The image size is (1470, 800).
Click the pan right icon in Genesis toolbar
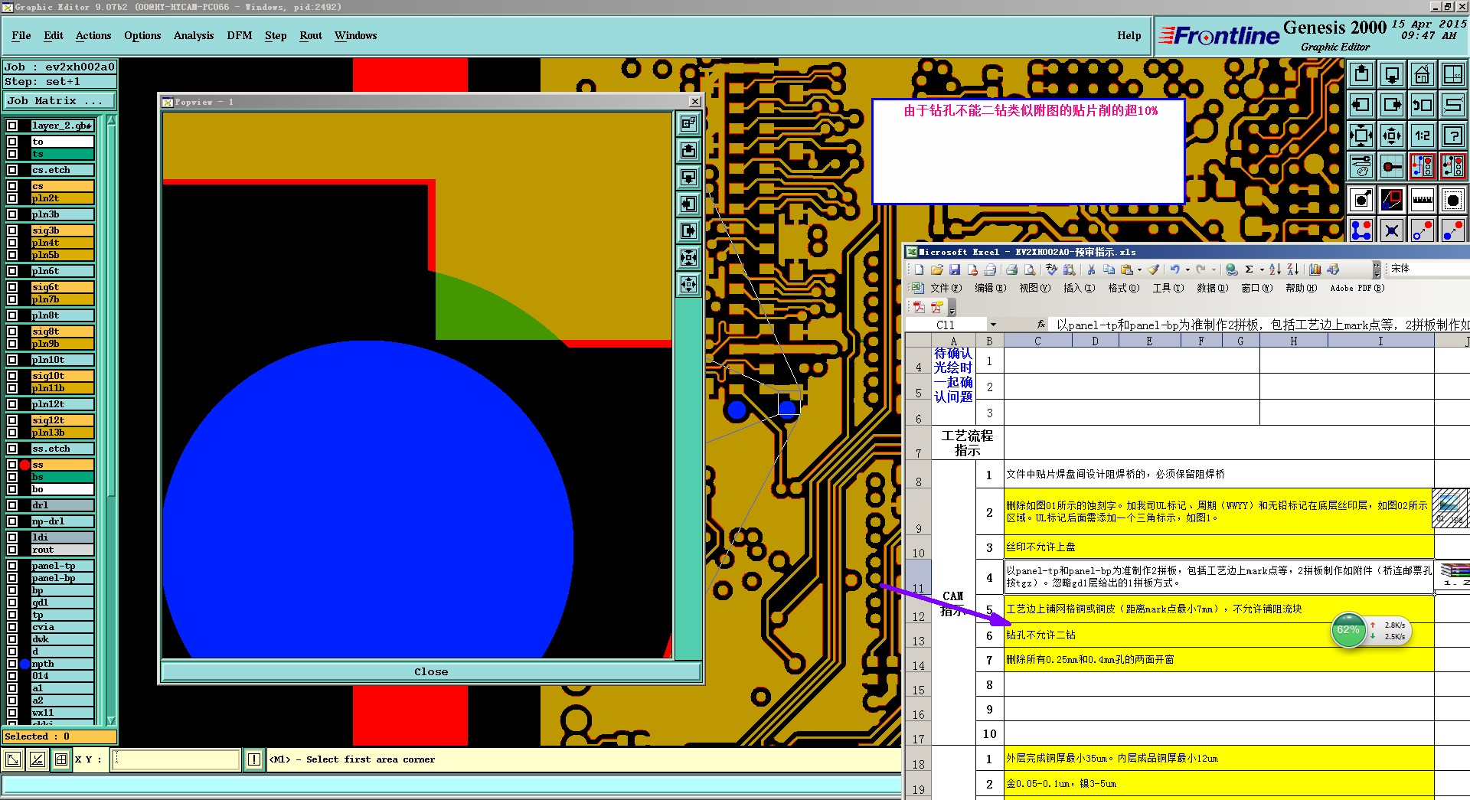click(x=1392, y=105)
